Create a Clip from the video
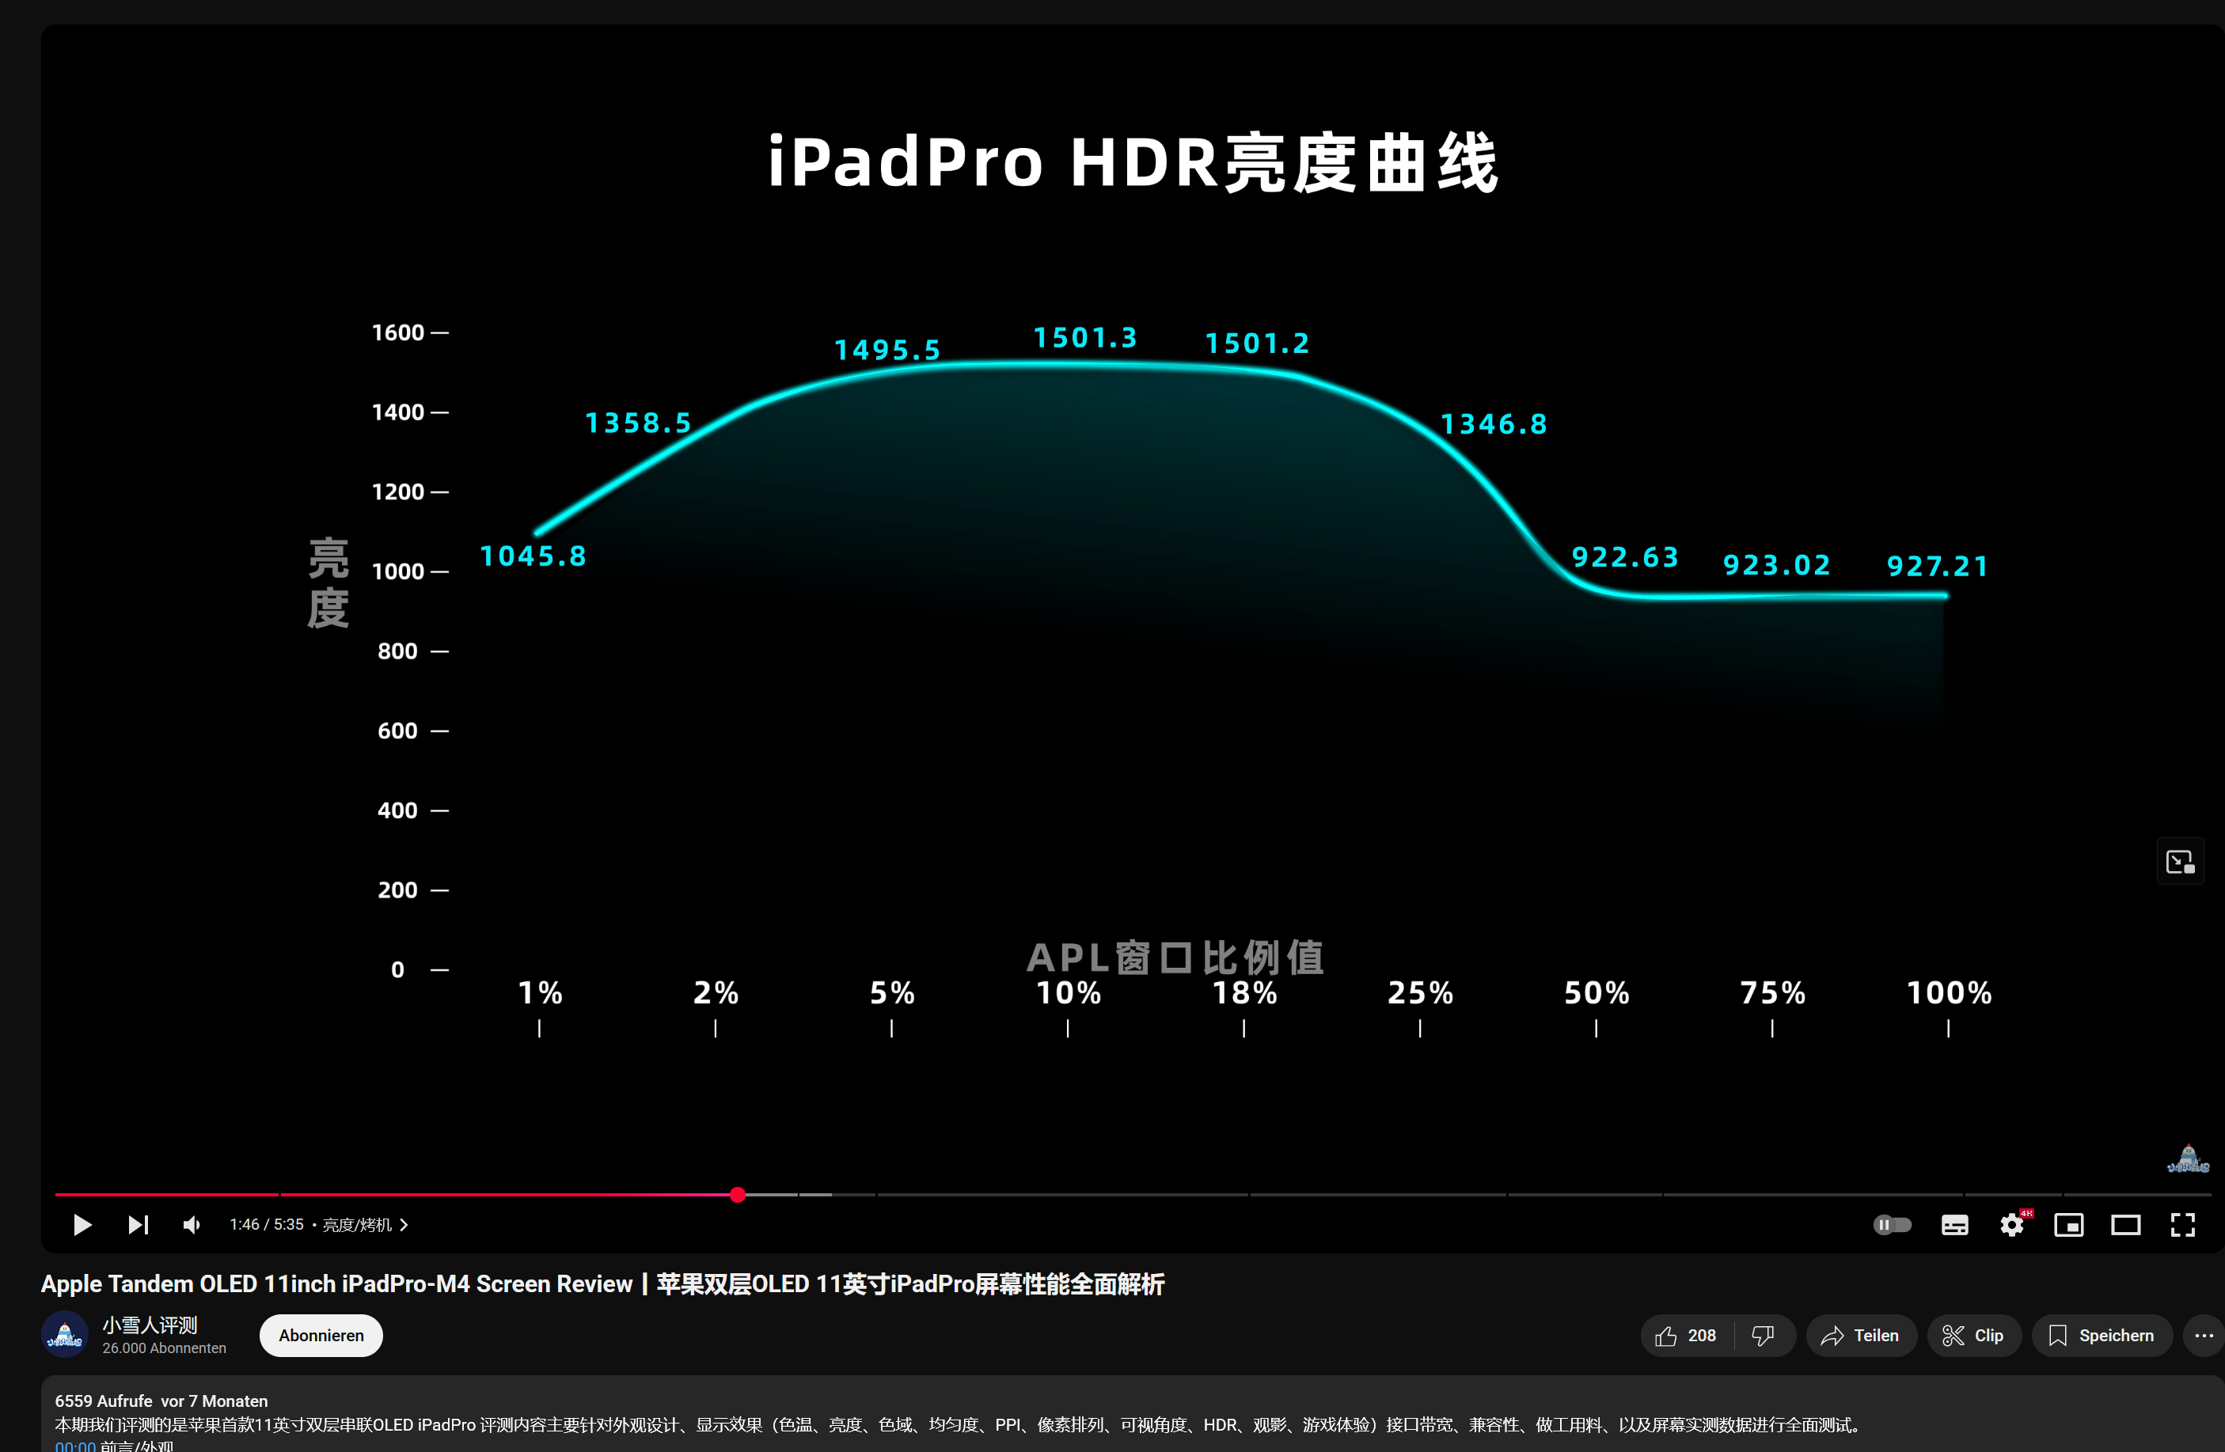This screenshot has height=1452, width=2225. 1973,1335
